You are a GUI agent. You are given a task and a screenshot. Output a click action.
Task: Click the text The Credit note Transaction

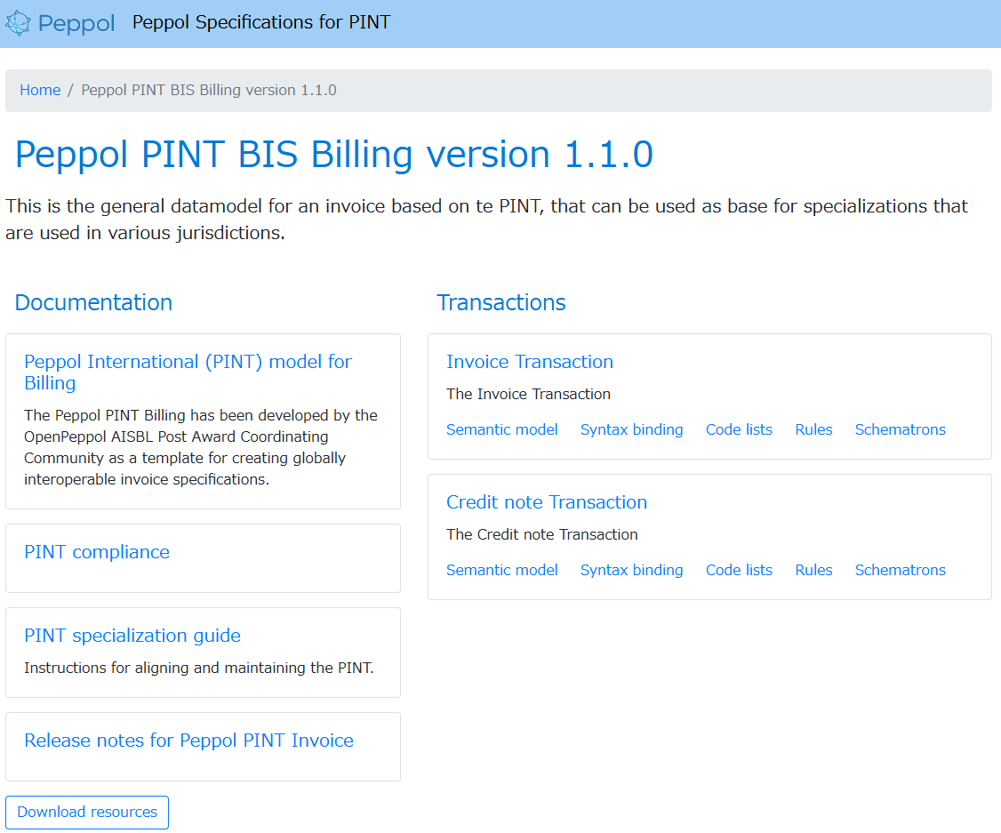click(541, 534)
